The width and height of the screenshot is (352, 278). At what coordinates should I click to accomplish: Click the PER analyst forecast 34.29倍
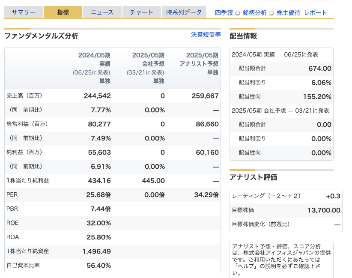pyautogui.click(x=206, y=194)
